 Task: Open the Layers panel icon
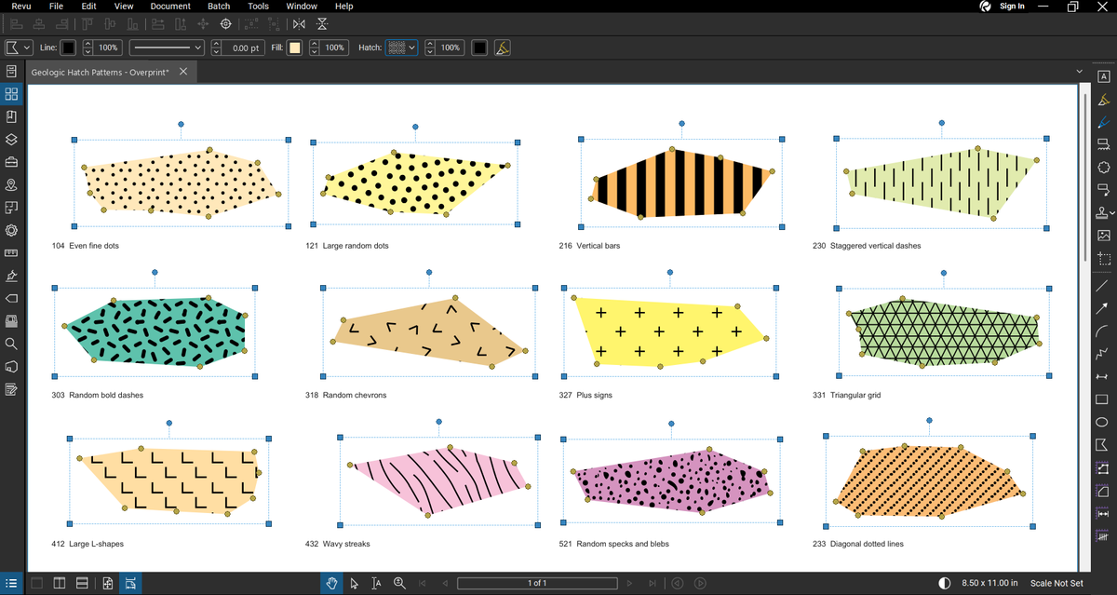[x=11, y=140]
